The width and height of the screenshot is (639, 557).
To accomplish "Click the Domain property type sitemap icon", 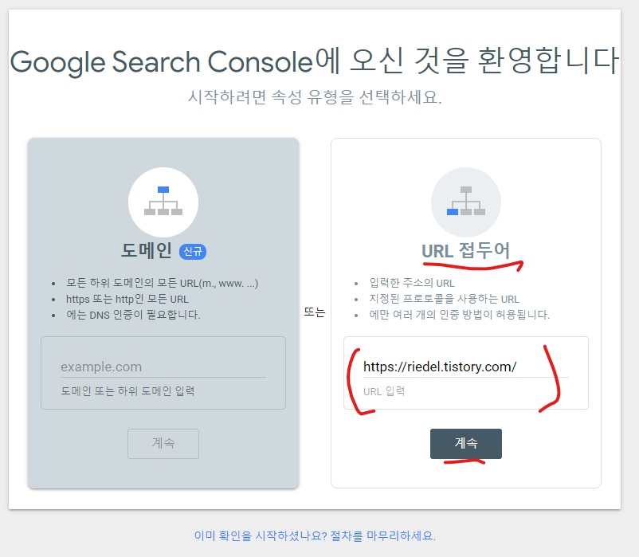I will point(163,202).
